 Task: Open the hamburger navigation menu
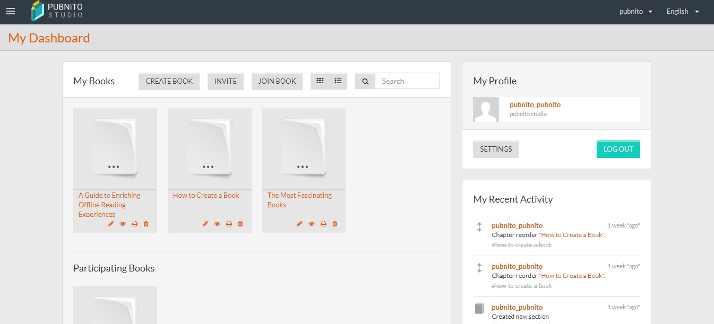point(11,11)
